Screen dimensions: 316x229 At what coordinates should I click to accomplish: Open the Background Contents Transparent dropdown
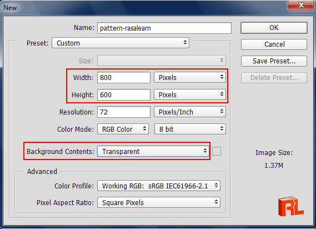tap(153, 151)
